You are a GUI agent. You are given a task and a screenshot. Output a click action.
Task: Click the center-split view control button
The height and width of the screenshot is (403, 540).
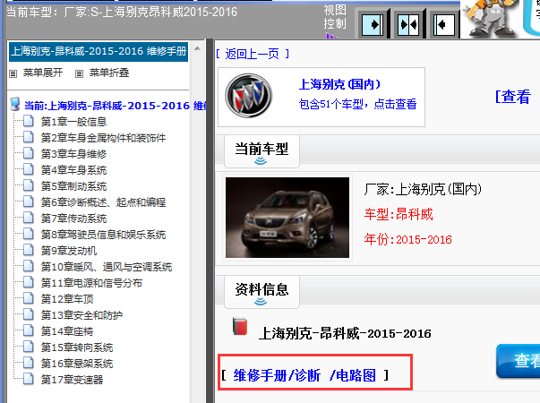pos(408,25)
